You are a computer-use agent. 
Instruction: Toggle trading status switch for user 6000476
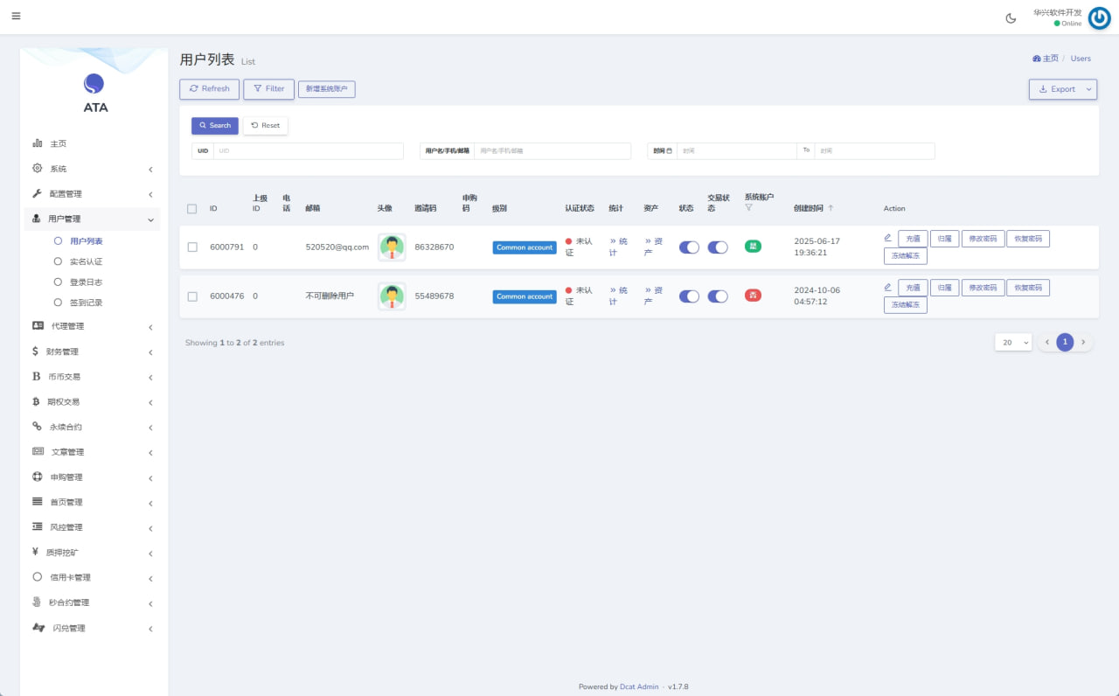pos(718,296)
